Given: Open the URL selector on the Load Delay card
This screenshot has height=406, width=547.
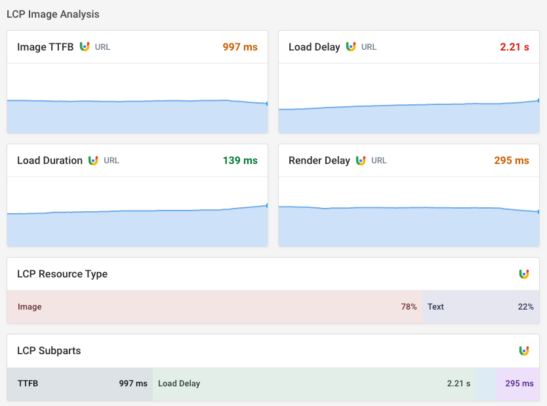Looking at the screenshot, I should pos(369,47).
